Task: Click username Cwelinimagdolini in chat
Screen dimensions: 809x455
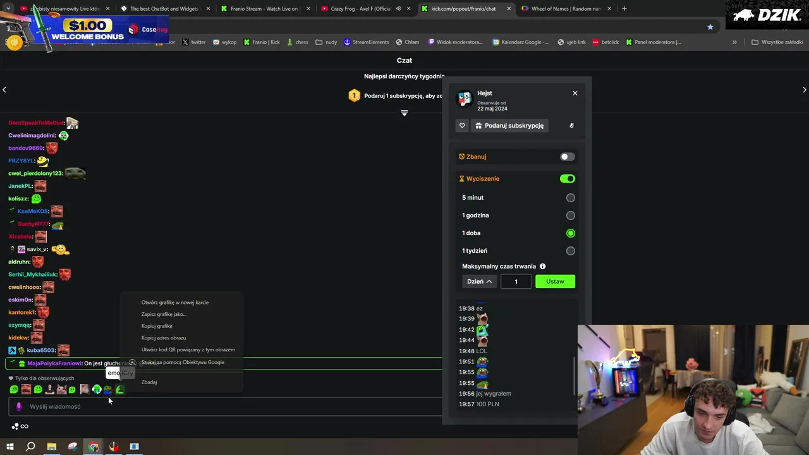Action: pos(32,136)
